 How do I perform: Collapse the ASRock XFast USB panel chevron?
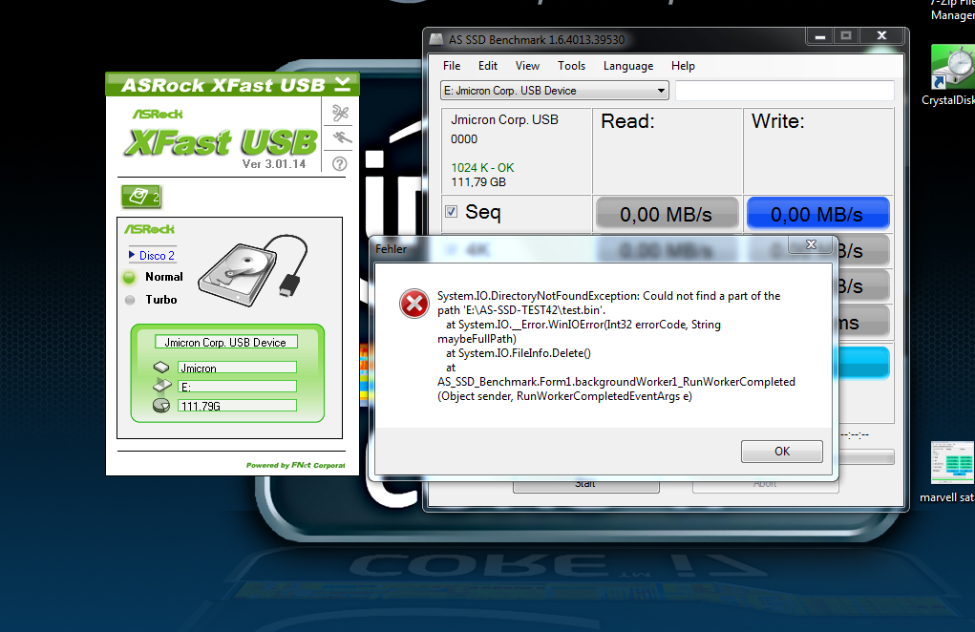point(343,84)
